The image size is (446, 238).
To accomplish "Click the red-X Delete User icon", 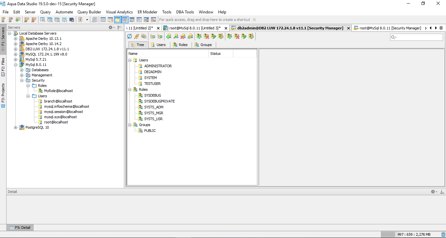I will [x=183, y=36].
